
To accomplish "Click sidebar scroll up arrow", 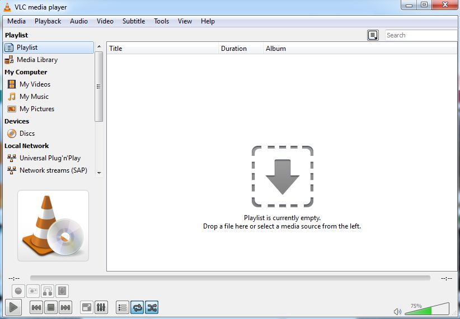I will pos(99,46).
